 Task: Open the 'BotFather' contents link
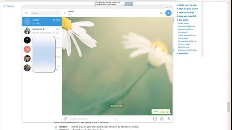182,53
